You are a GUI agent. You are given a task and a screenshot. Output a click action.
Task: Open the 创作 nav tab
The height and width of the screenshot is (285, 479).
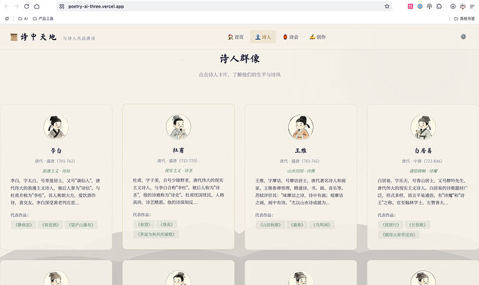pos(318,37)
